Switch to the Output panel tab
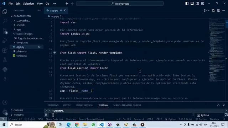The image size is (228, 128). (x=67, y=105)
